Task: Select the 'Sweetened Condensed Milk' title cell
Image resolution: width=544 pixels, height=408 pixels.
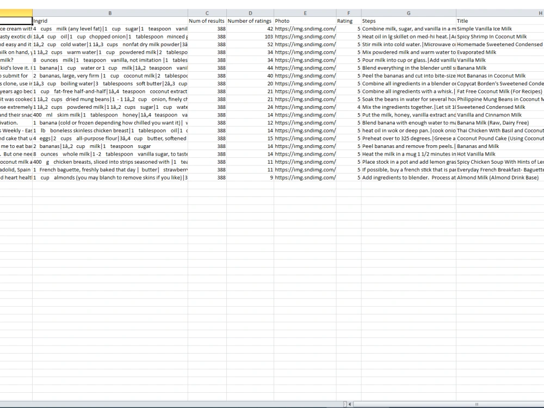Action: pyautogui.click(x=500, y=107)
